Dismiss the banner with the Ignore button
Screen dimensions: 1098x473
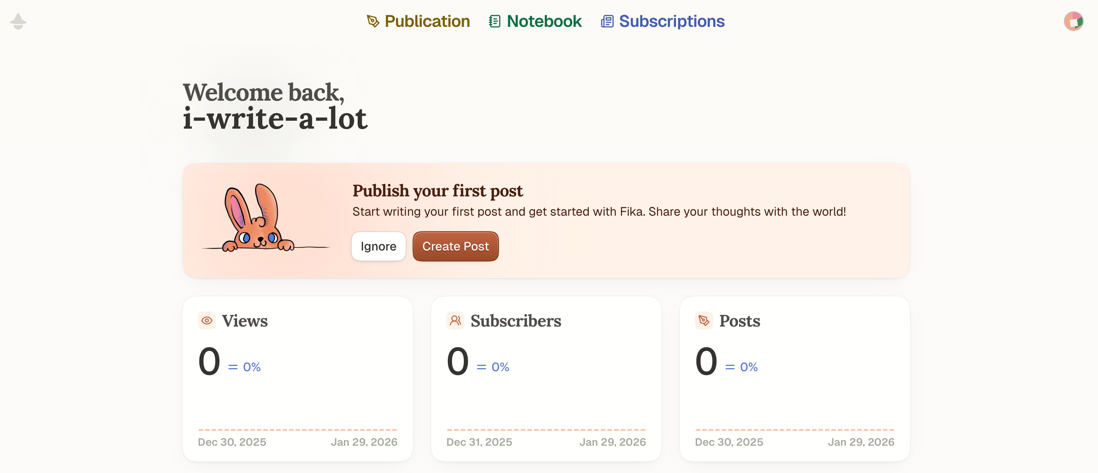(379, 246)
